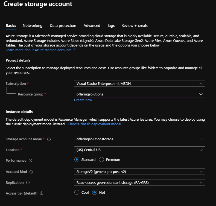Open the Basics tab
216x206 pixels.
pos(11,26)
